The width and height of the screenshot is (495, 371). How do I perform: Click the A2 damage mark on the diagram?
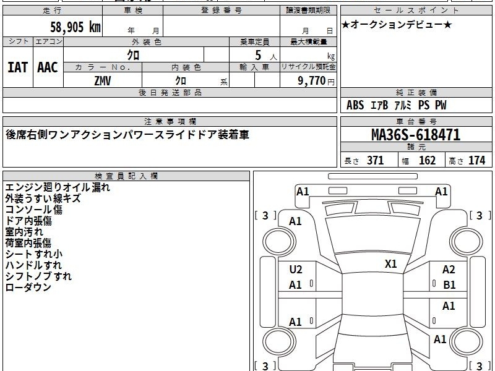tap(449, 270)
